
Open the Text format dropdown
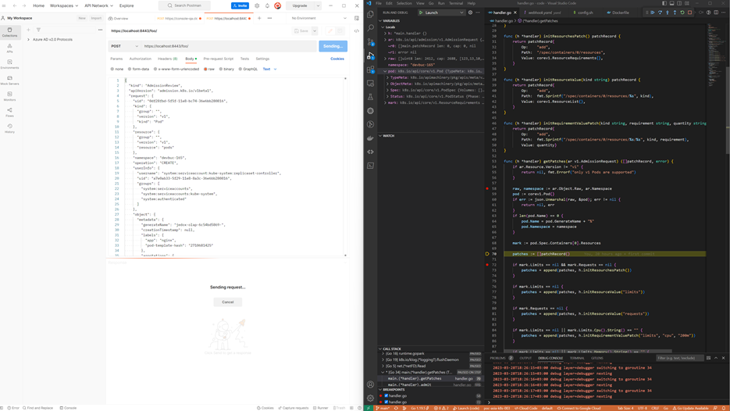(x=269, y=69)
